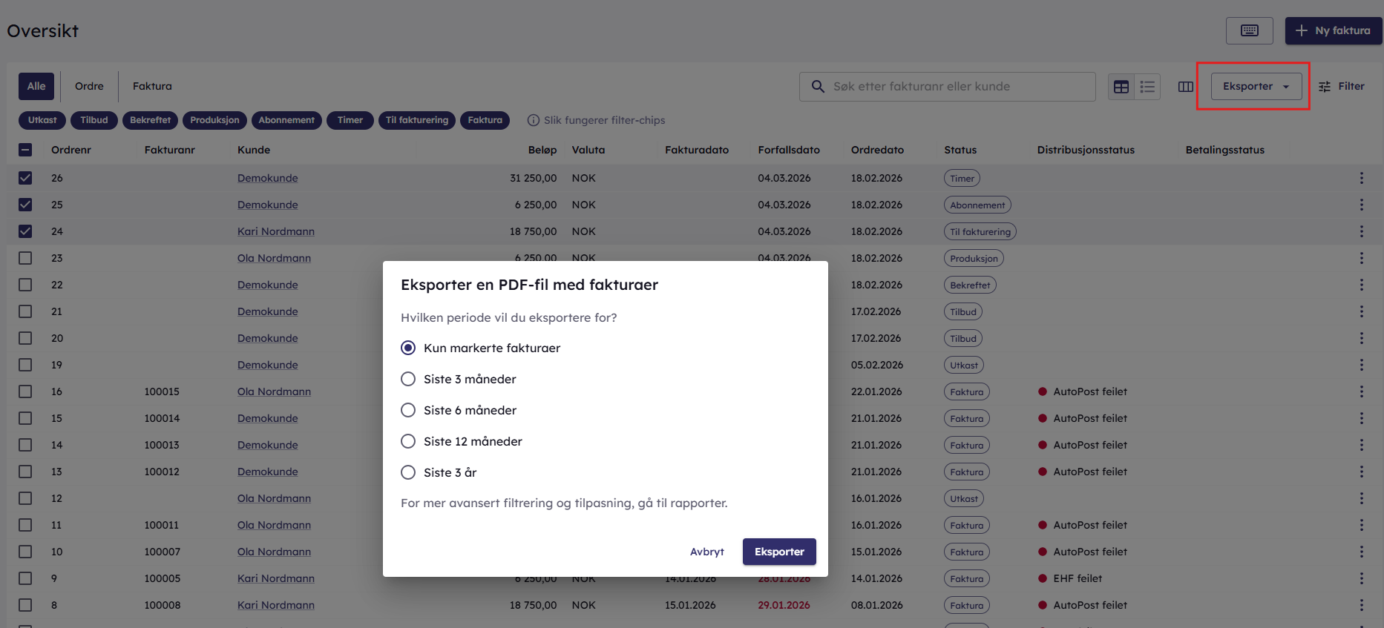The width and height of the screenshot is (1384, 628).
Task: Open three-dot menu for order 24
Action: [1361, 231]
